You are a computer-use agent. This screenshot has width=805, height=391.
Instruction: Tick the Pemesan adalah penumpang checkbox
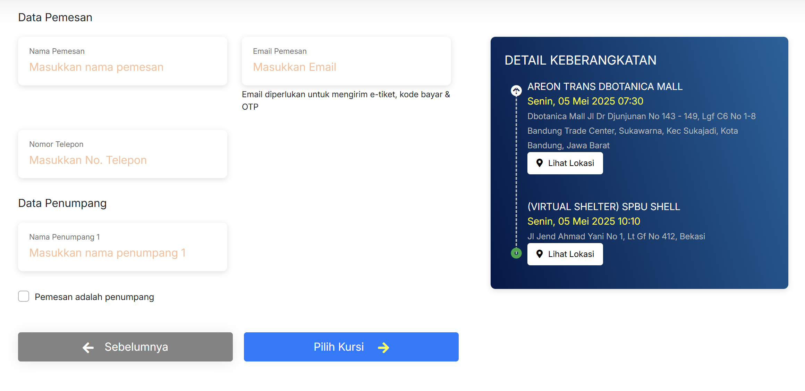tap(24, 296)
